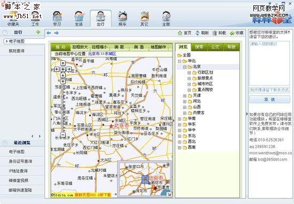Click the 收藏 favorite button
Screen dimensions: 294x204
click(237, 33)
